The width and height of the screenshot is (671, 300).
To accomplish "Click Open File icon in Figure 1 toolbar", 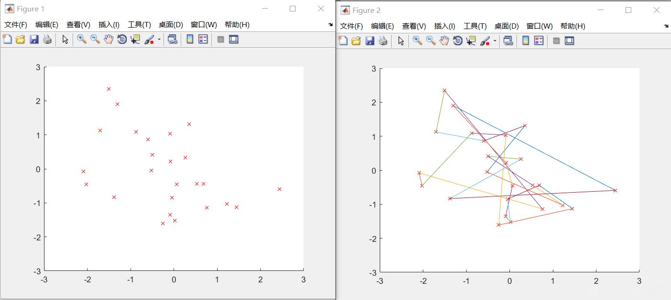I will click(21, 40).
